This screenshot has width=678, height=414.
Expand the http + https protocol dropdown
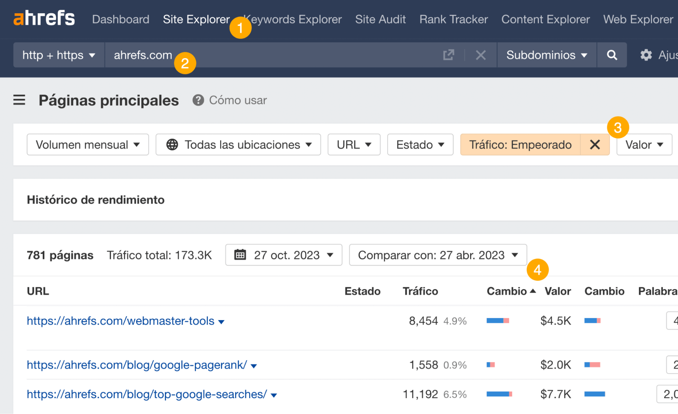coord(59,55)
